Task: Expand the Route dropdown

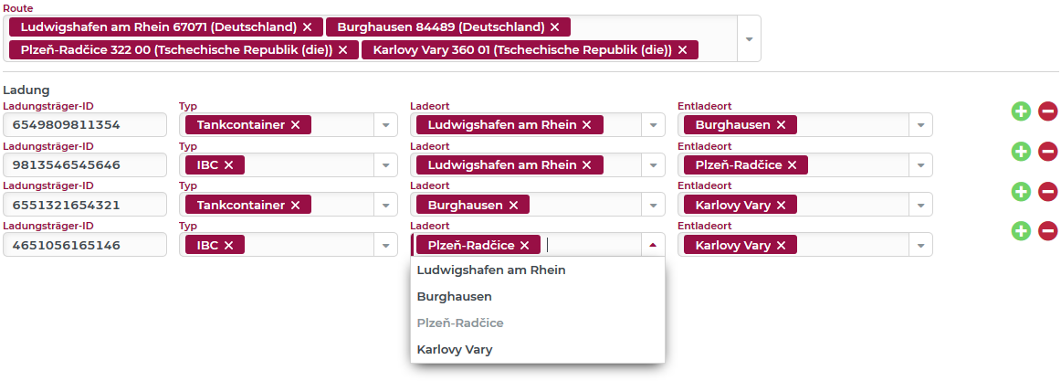Action: click(x=749, y=39)
